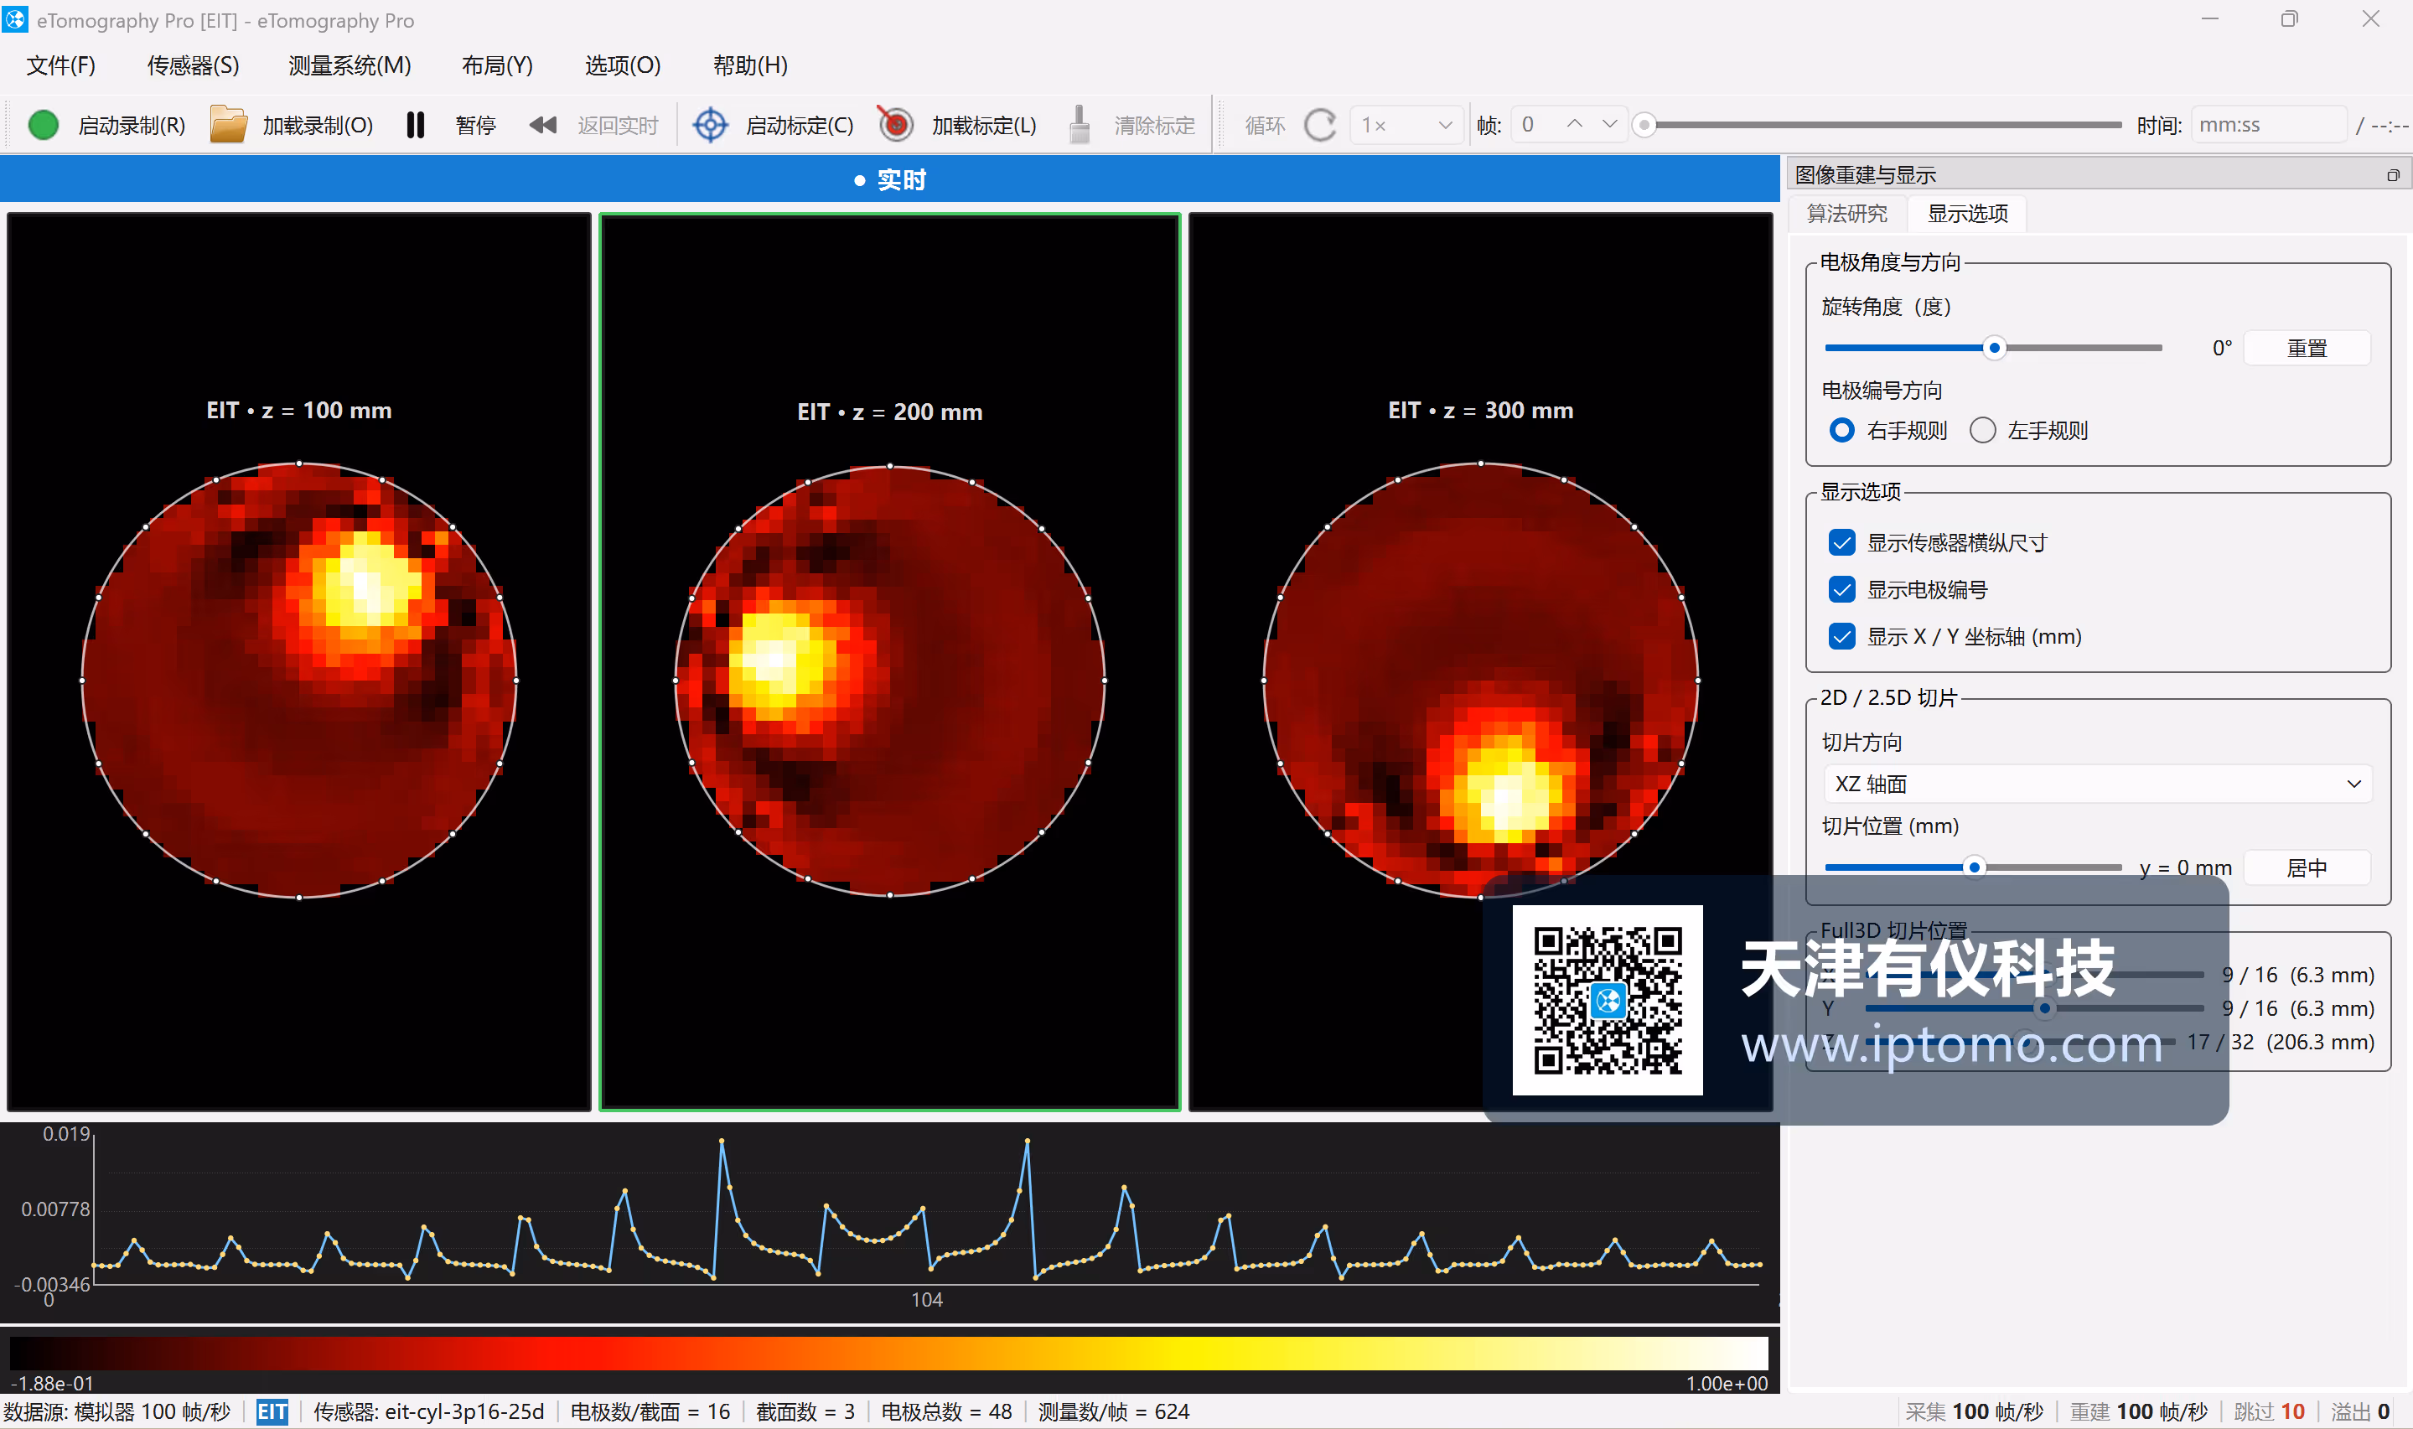
Task: Click the pause bars icon
Action: [x=415, y=125]
